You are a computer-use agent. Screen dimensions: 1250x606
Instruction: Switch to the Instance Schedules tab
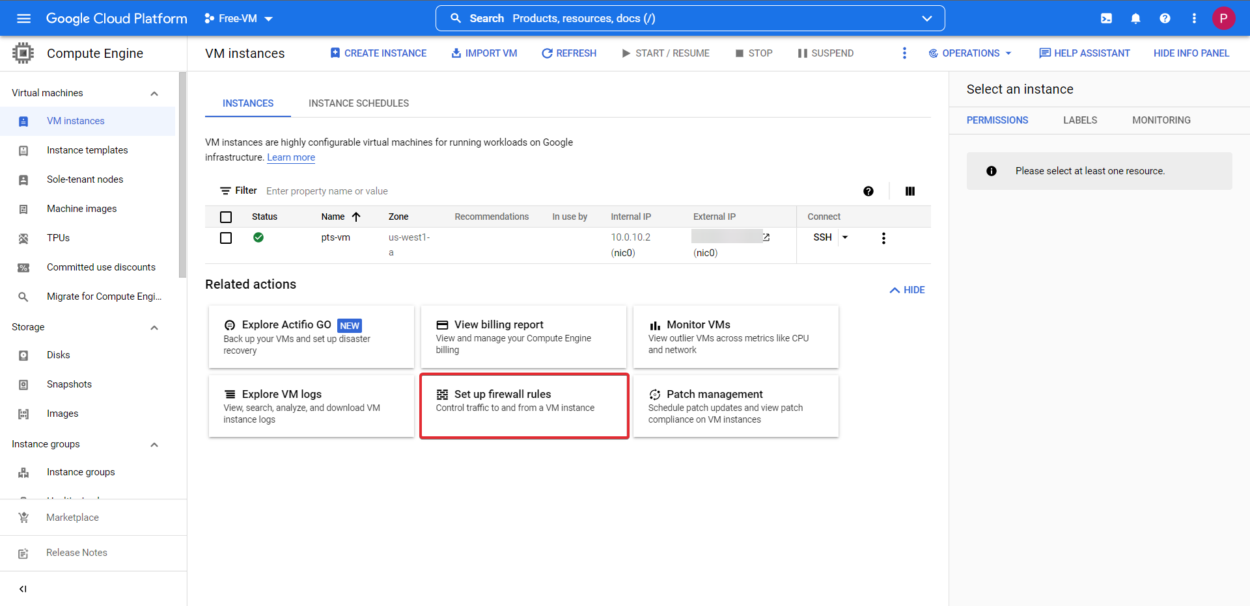(359, 103)
